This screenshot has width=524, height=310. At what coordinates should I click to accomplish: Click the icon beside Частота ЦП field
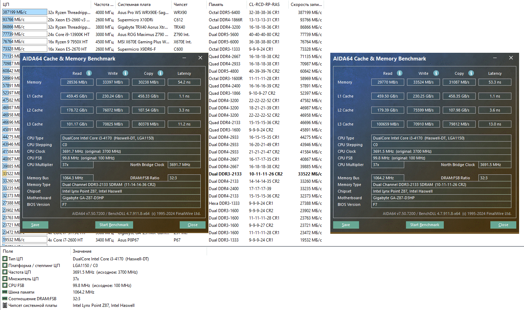(5, 272)
